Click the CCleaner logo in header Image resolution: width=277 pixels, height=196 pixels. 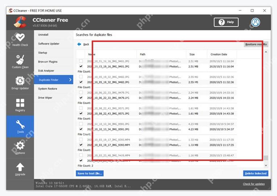[x=20, y=22]
